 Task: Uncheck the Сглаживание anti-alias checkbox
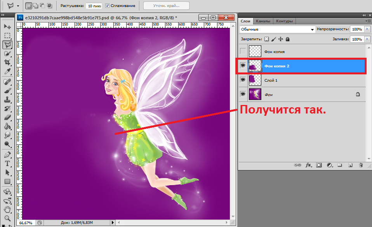click(x=108, y=6)
